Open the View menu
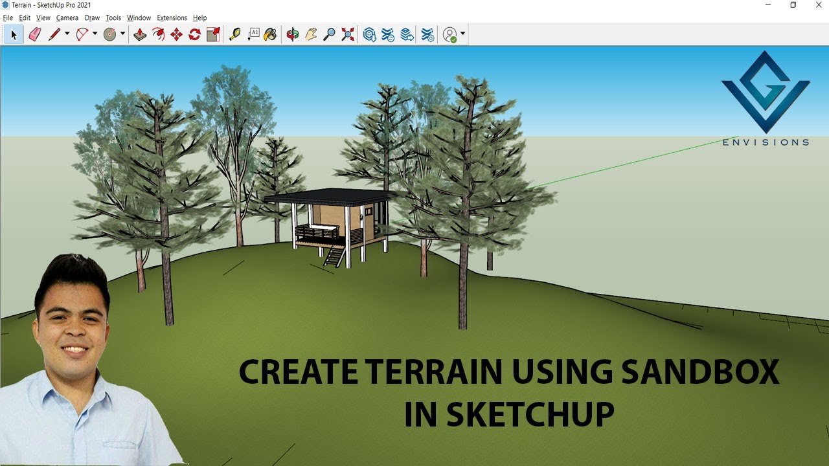 click(43, 18)
